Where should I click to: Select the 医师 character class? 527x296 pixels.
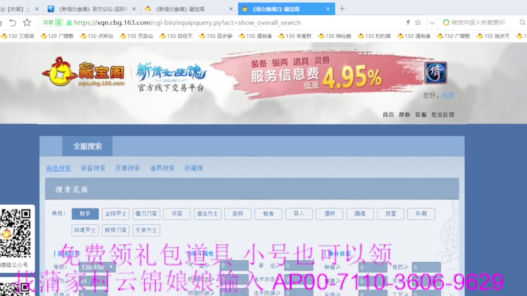(238, 214)
